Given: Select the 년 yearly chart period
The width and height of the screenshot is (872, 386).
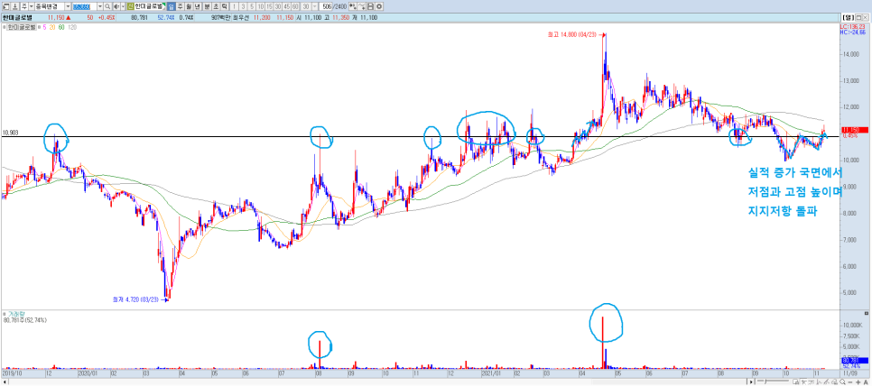Looking at the screenshot, I should click(x=198, y=6).
